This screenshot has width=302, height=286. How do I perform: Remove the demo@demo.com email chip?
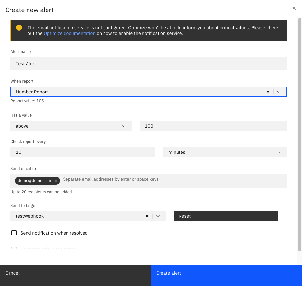coord(56,180)
